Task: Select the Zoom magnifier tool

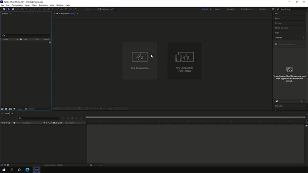Action: tap(17, 9)
